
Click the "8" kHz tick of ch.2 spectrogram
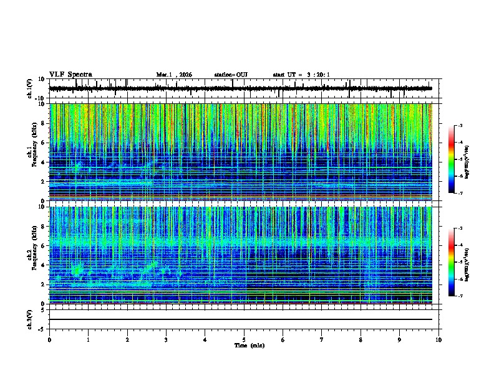pyautogui.click(x=43, y=227)
